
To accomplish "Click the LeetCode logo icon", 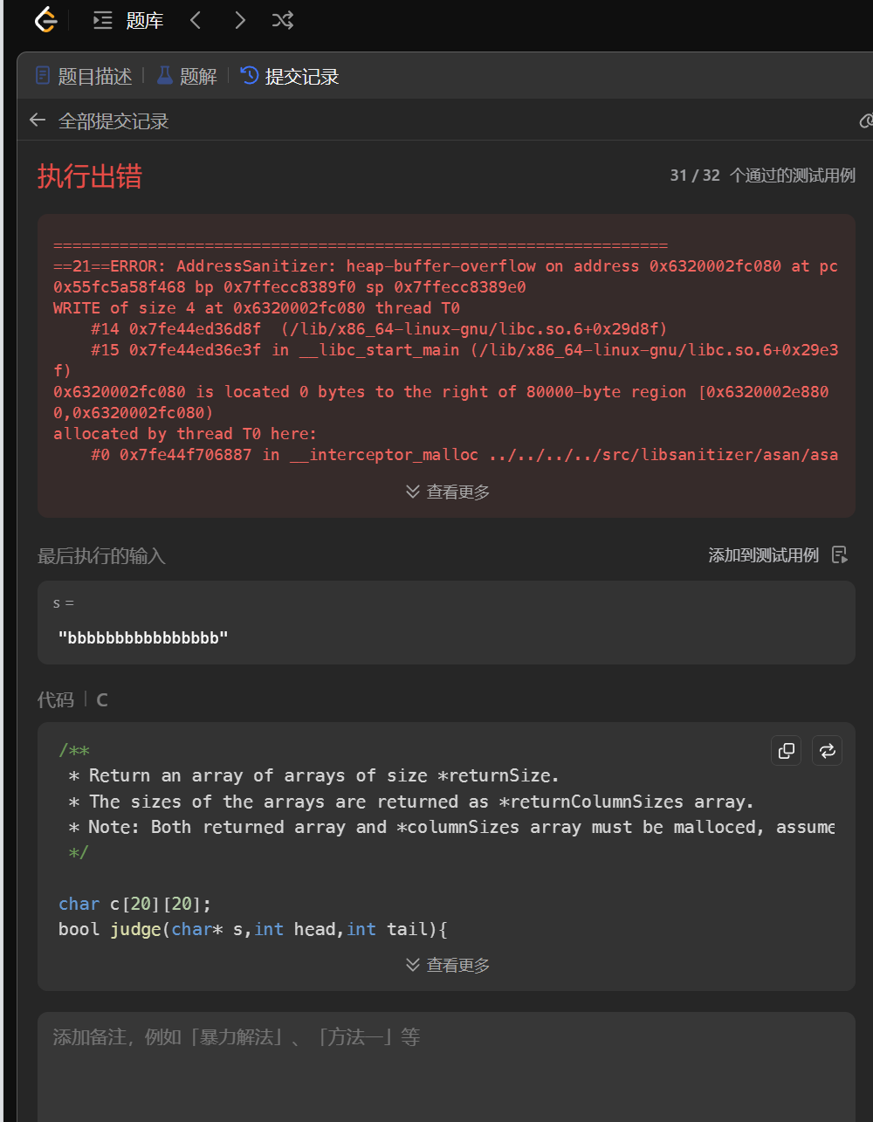I will click(x=45, y=20).
